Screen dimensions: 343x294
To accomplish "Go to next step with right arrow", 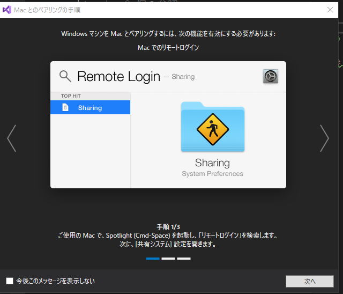I will (324, 138).
